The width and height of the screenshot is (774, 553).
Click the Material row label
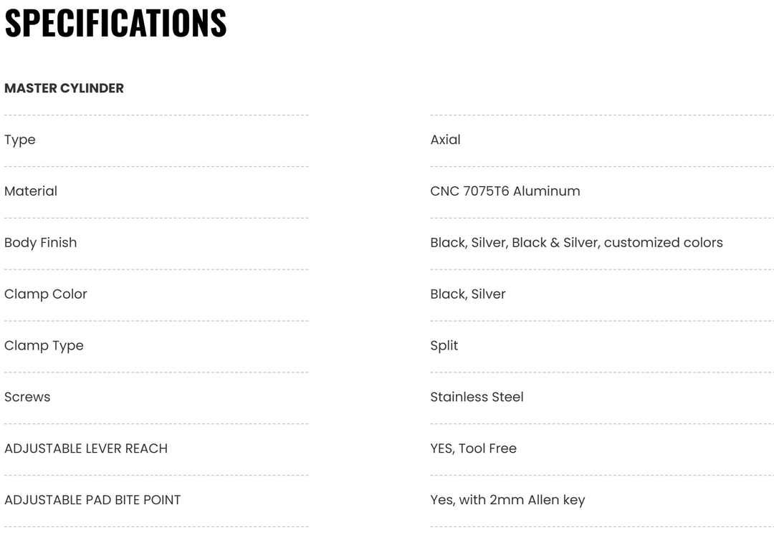[x=31, y=191]
